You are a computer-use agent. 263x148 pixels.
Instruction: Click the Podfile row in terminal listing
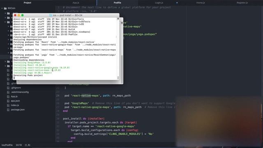(x=46, y=35)
